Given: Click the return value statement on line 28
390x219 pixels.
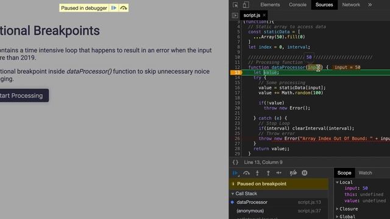Looking at the screenshot, I should point(271,148).
